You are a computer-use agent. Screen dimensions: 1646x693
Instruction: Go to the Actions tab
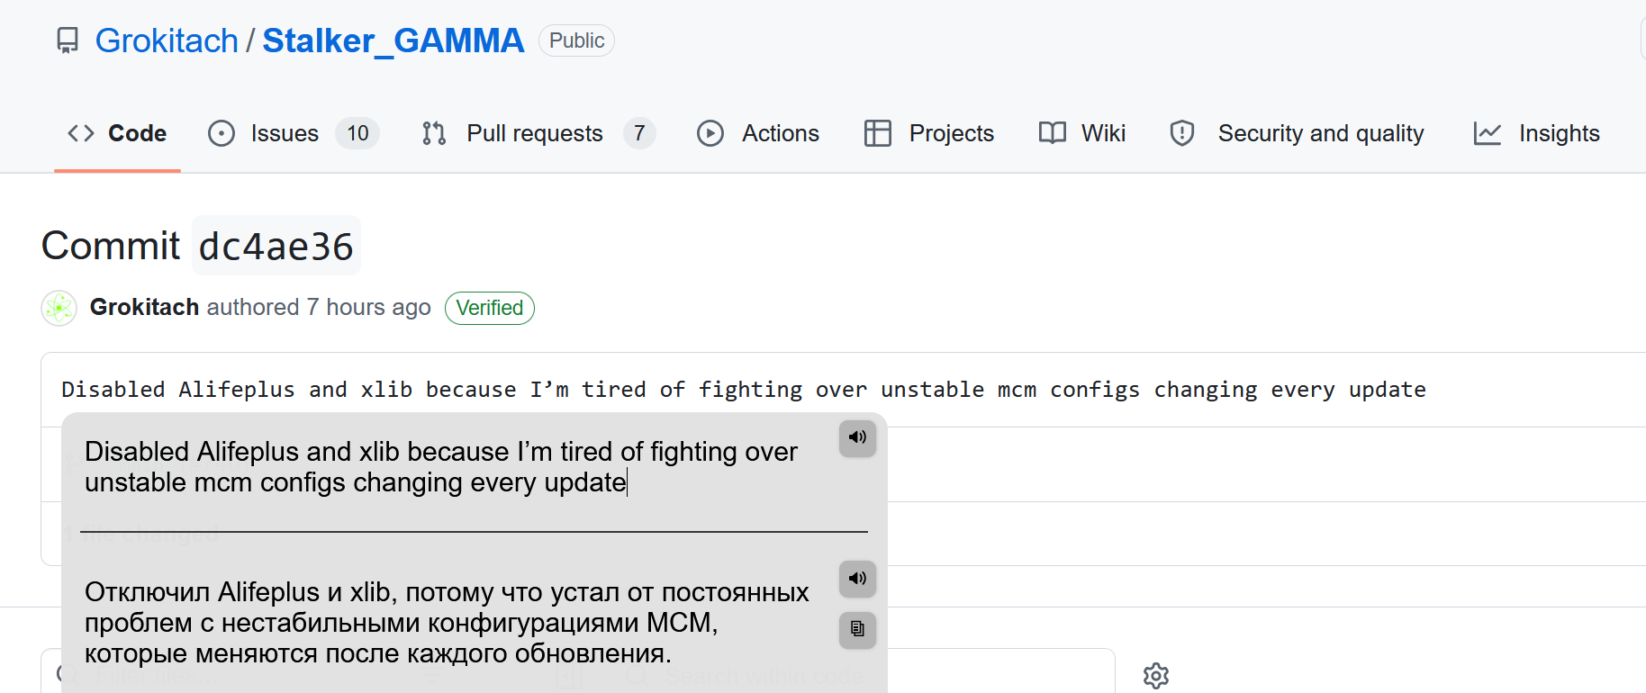click(x=758, y=133)
